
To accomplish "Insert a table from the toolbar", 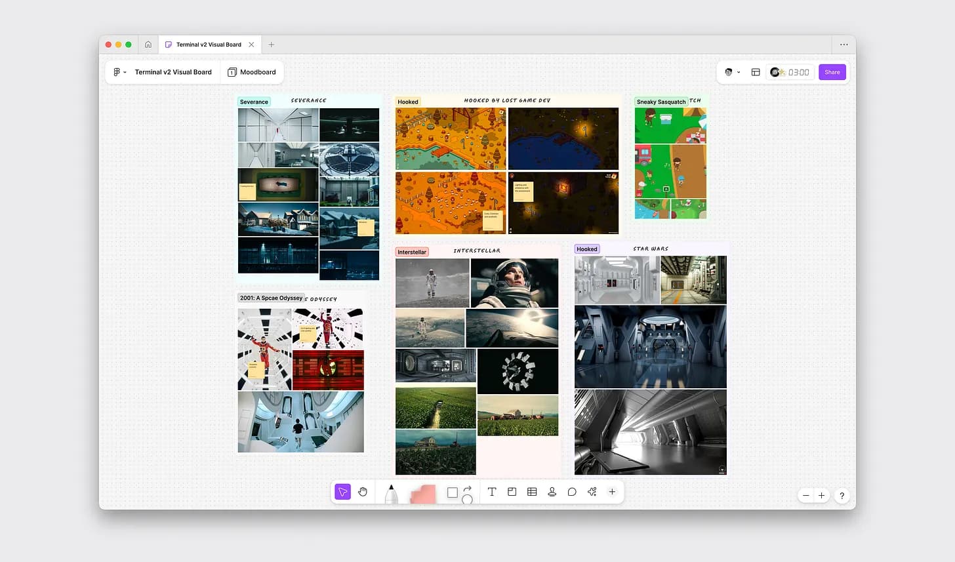I will [x=532, y=492].
